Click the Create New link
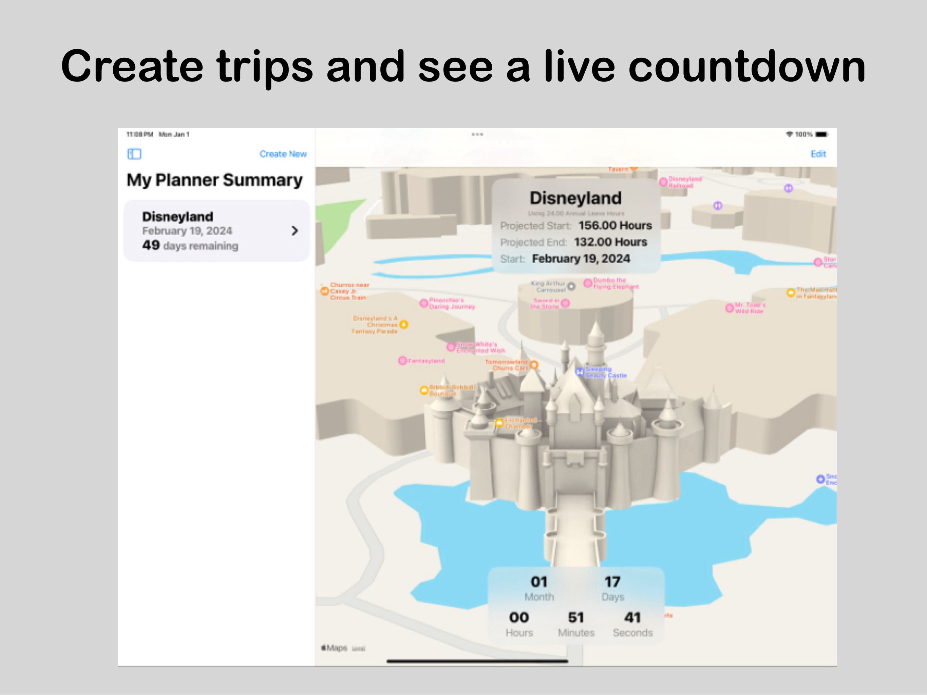The height and width of the screenshot is (695, 927). click(x=283, y=154)
